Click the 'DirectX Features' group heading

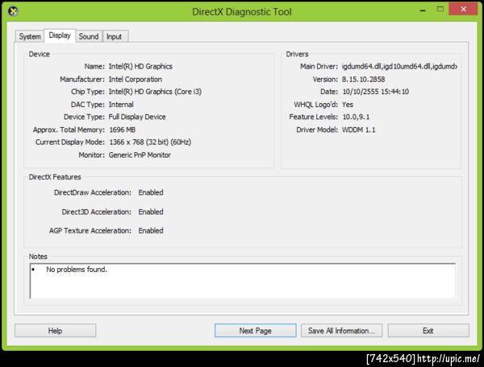pyautogui.click(x=55, y=177)
